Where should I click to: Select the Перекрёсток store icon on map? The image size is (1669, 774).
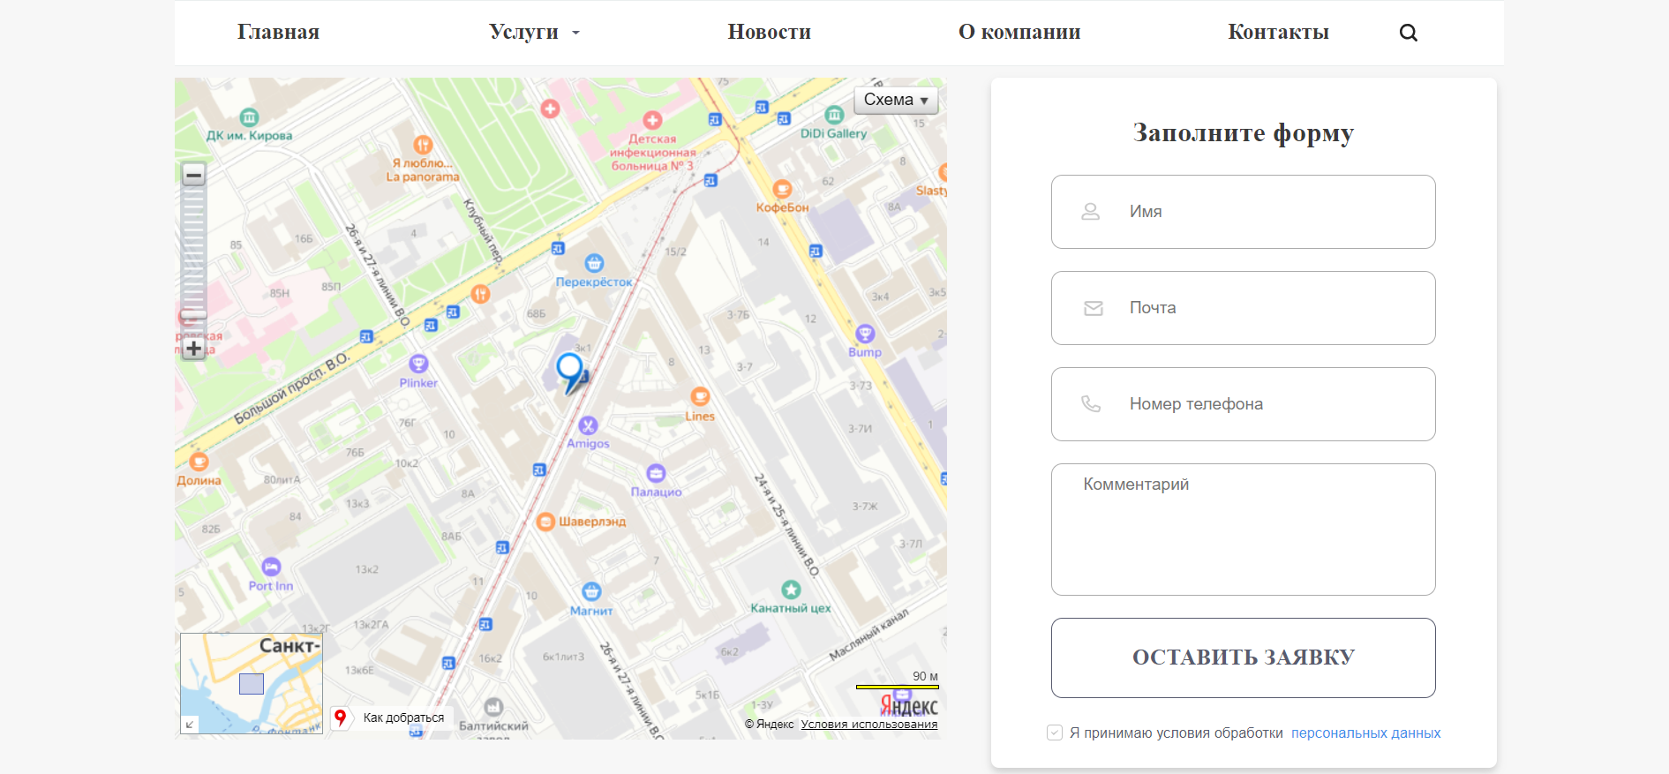pyautogui.click(x=594, y=263)
